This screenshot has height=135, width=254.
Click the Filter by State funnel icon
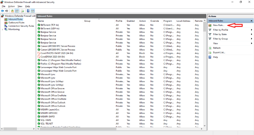[210, 34]
